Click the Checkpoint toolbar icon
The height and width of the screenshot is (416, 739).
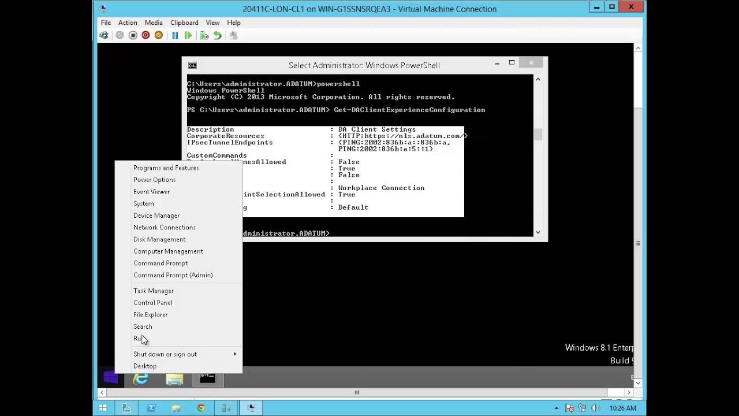(x=204, y=35)
